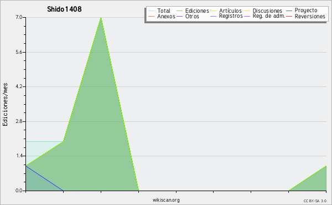Click the 4.2 y-axis value
The height and width of the screenshot is (205, 332).
tap(19, 86)
